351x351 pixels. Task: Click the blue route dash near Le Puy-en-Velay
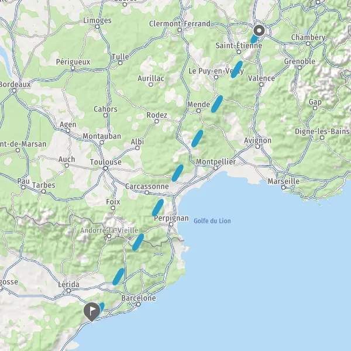237,70
